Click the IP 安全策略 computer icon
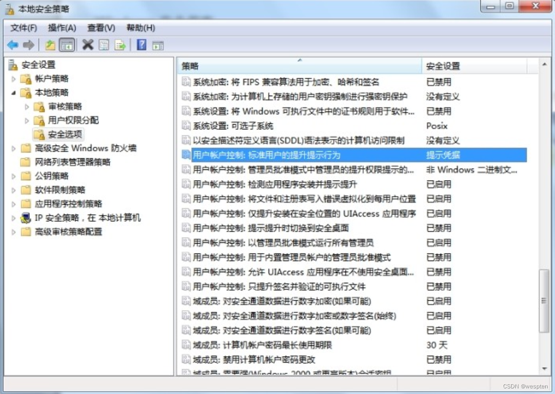 pos(26,218)
